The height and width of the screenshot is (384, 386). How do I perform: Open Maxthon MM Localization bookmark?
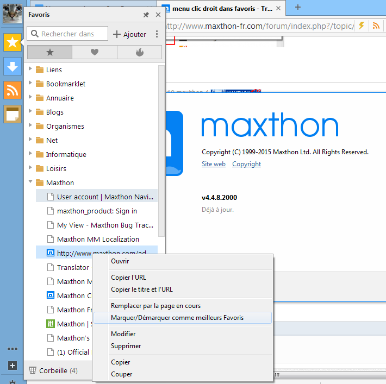tap(97, 239)
